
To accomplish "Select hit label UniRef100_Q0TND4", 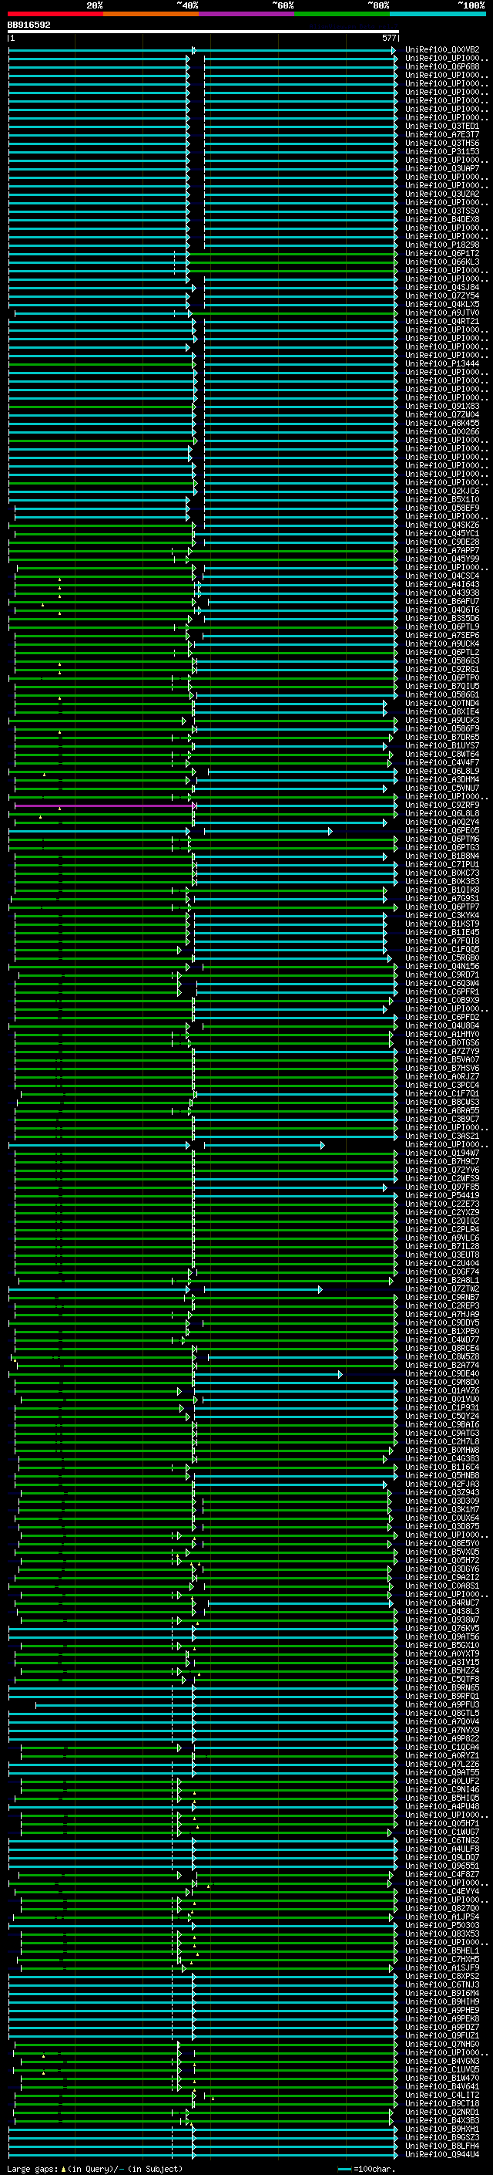I will click(x=442, y=704).
